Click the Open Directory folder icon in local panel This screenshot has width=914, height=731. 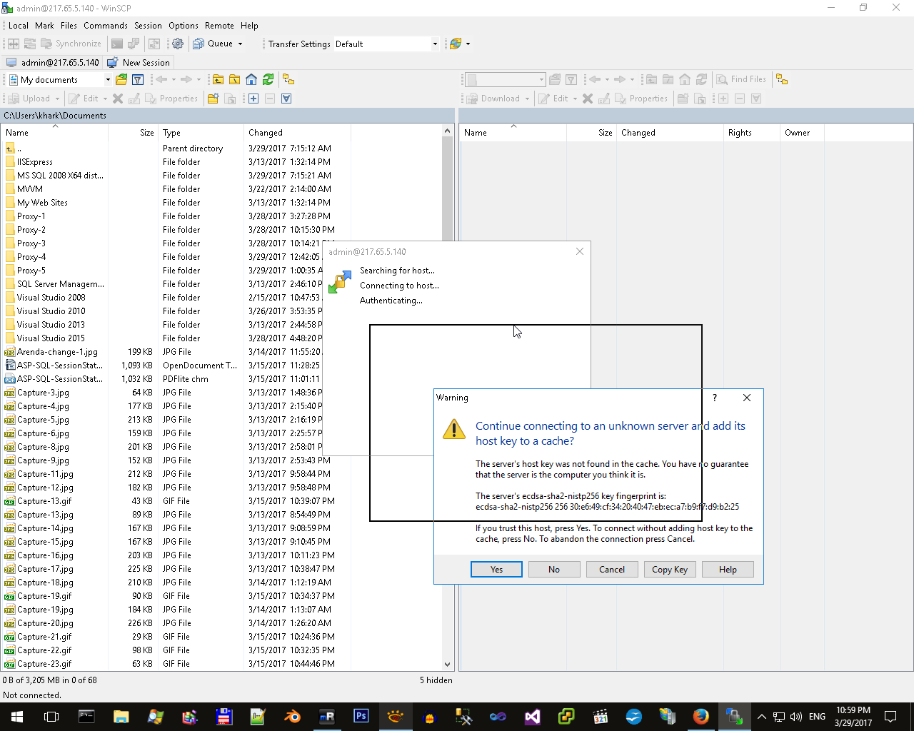[x=121, y=79]
